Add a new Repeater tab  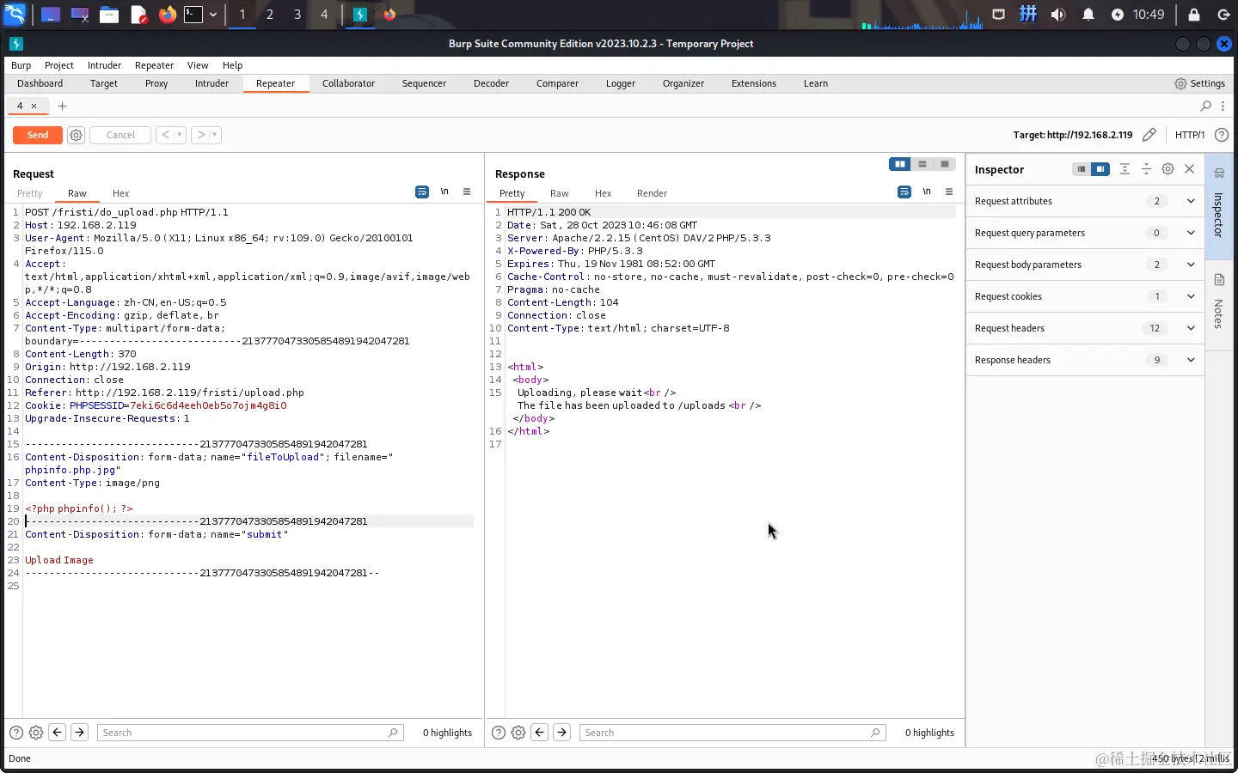pyautogui.click(x=62, y=106)
